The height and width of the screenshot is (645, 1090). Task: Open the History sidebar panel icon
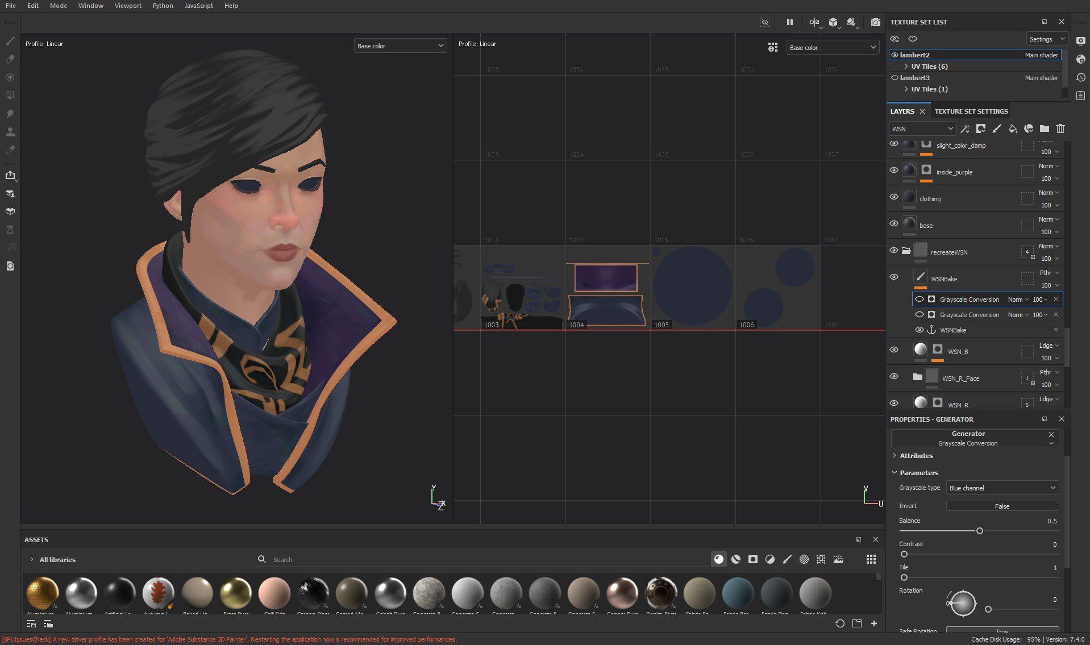pyautogui.click(x=1081, y=77)
